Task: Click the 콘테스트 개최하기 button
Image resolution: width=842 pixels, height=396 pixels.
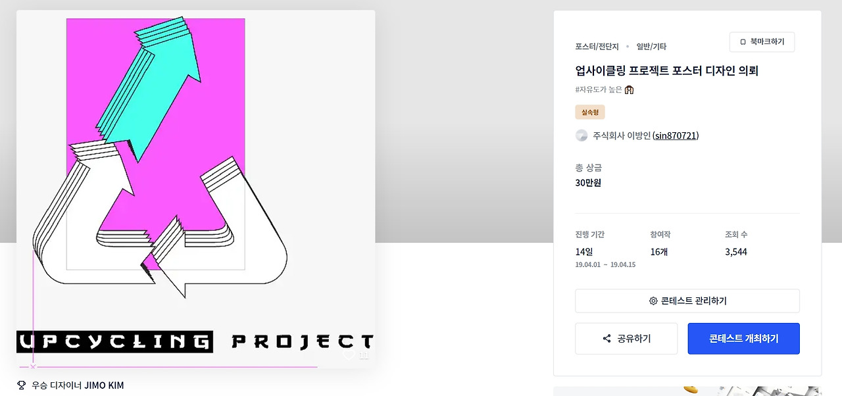Action: click(744, 339)
